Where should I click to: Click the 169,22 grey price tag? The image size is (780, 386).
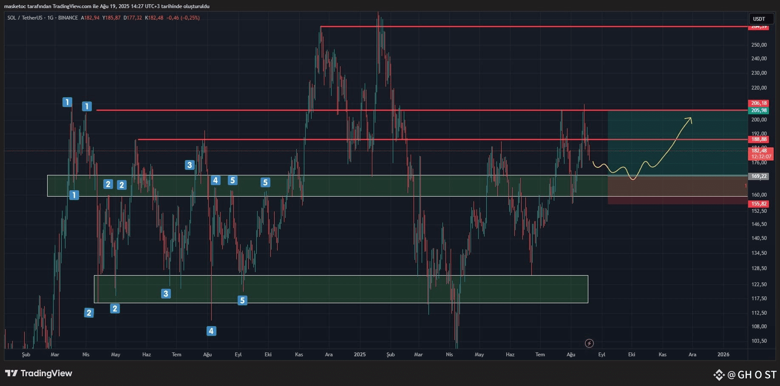click(x=759, y=176)
